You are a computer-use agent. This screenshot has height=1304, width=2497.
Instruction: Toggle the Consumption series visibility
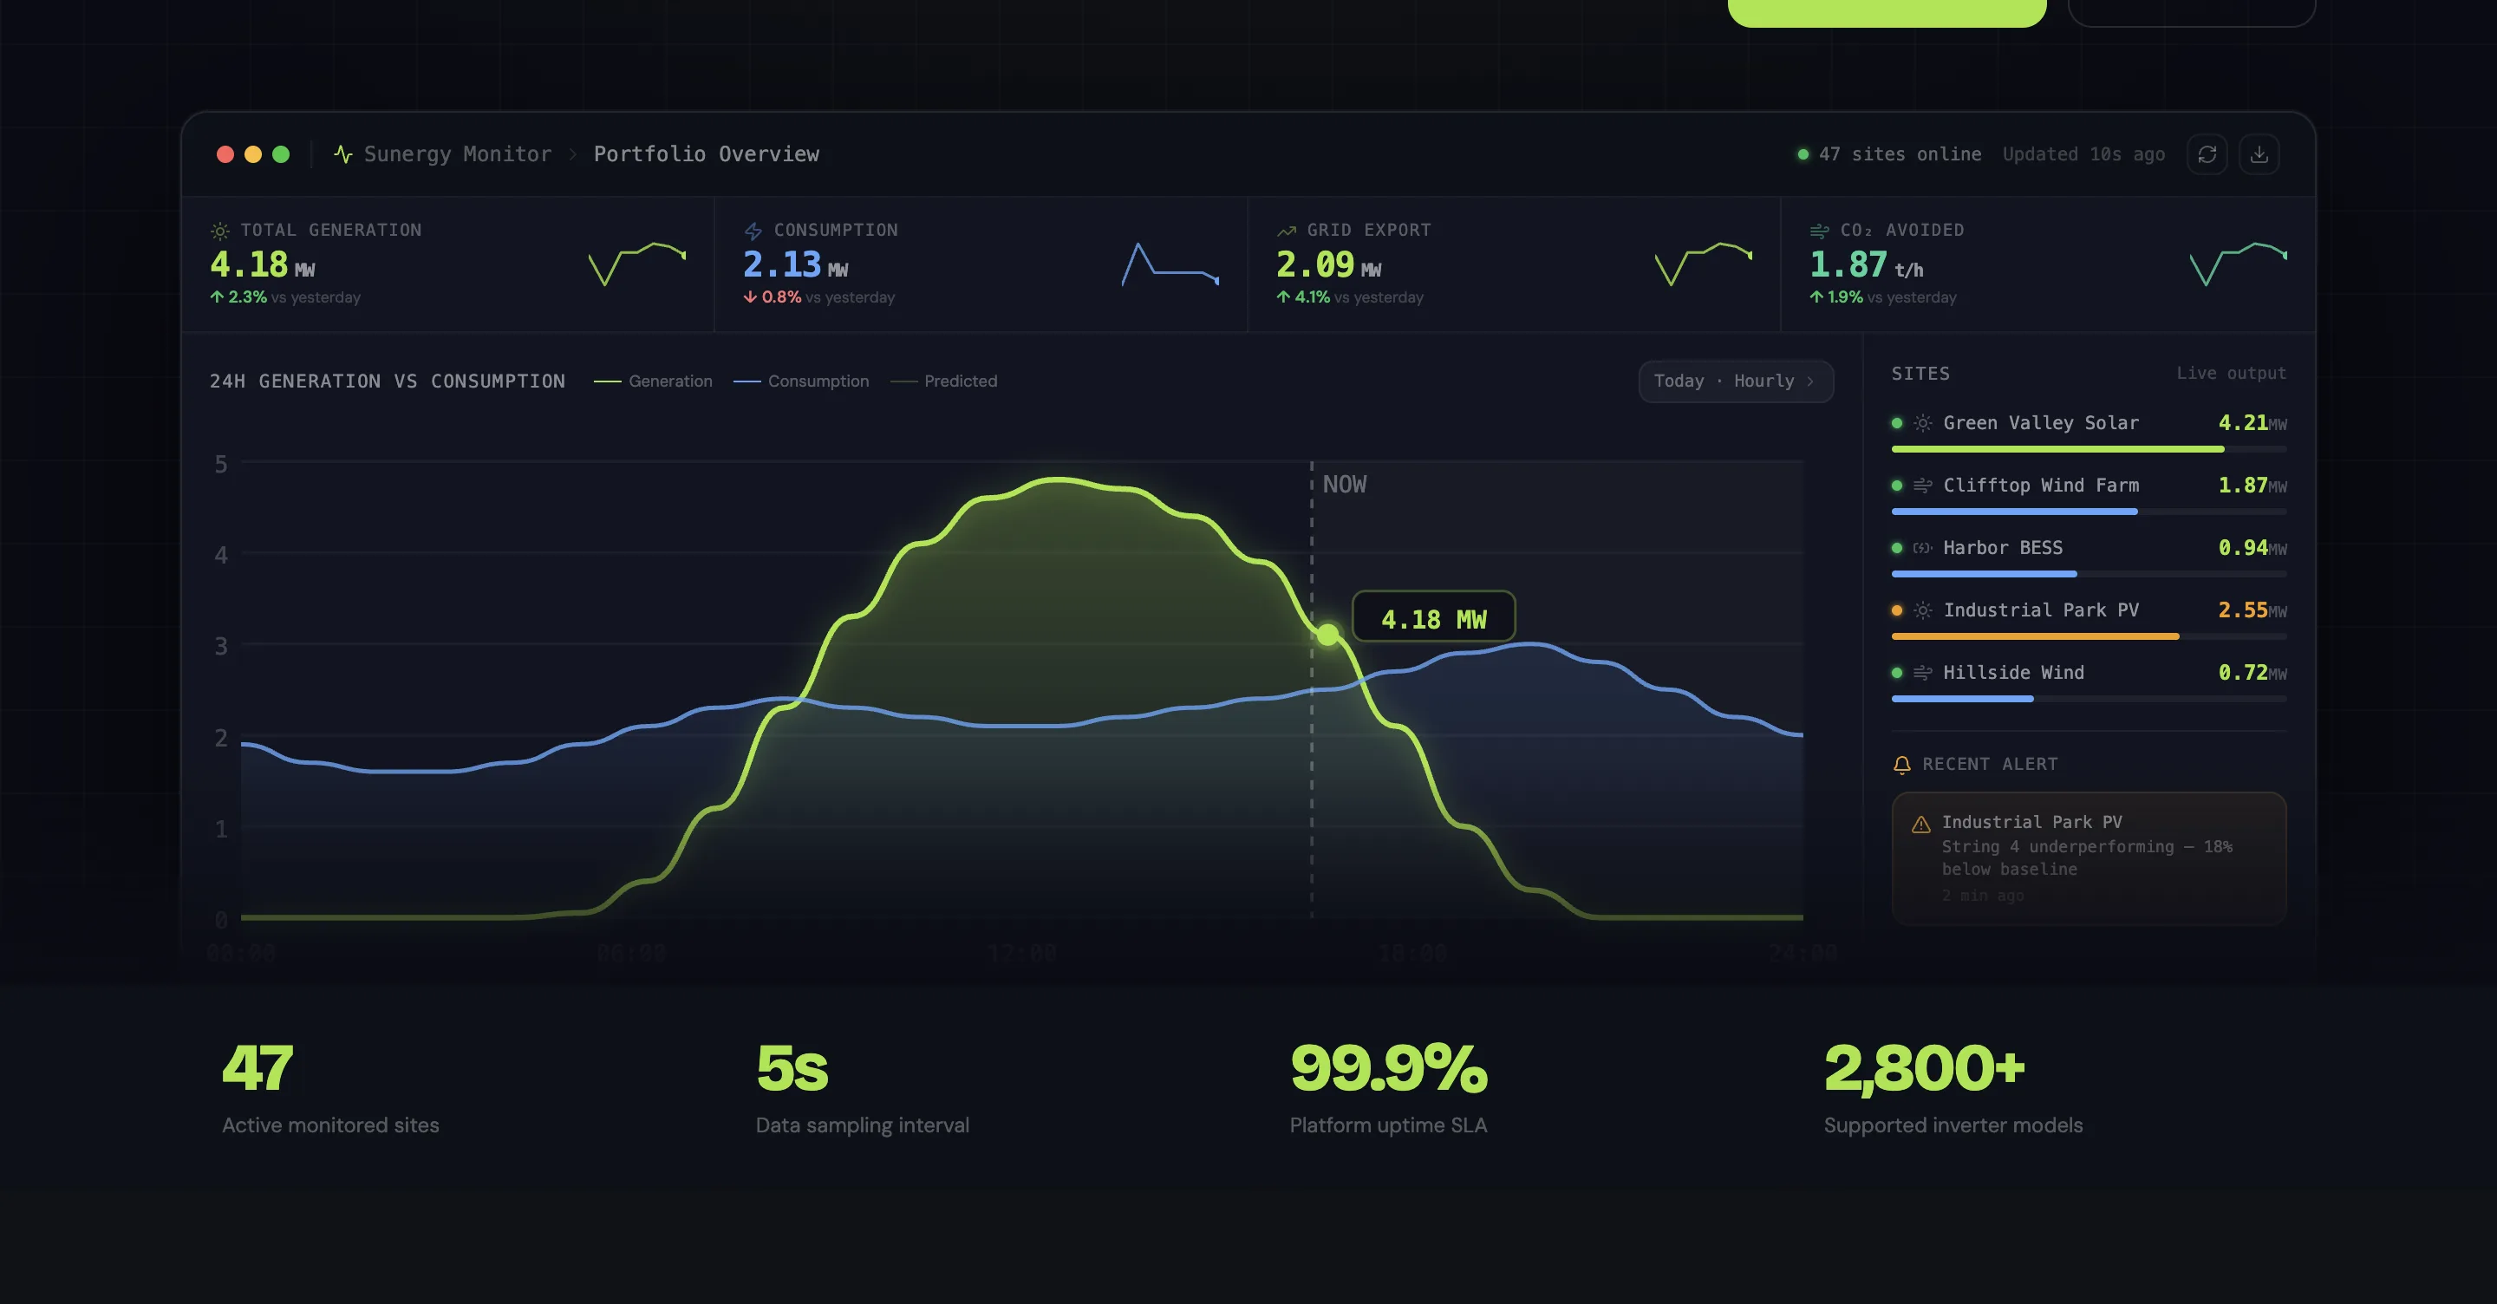[803, 381]
